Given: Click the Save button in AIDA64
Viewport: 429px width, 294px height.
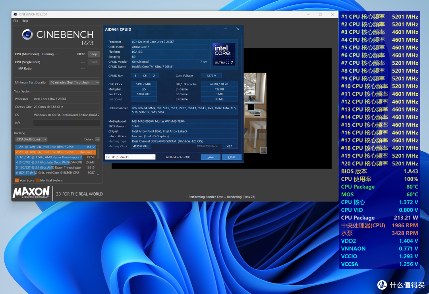Looking at the screenshot, I should pos(211,157).
